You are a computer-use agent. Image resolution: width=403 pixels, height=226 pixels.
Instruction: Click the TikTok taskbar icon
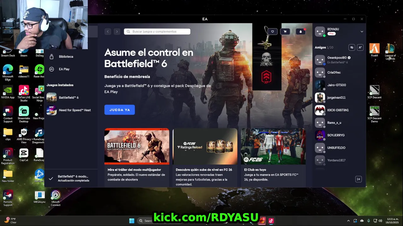point(271,221)
